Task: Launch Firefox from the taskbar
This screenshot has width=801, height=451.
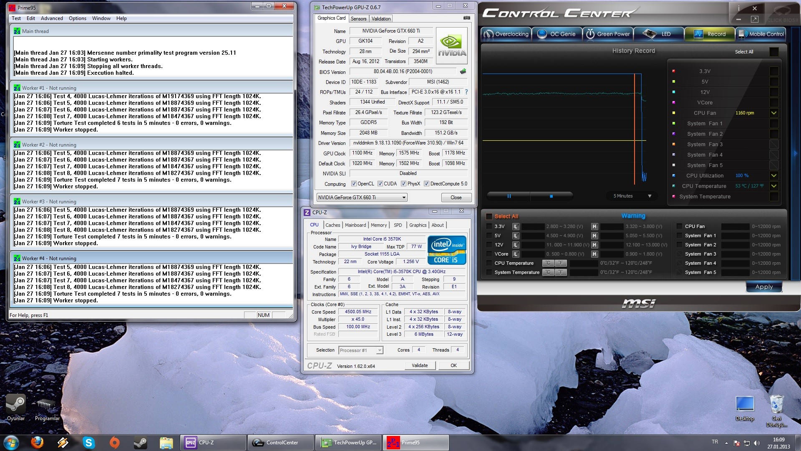Action: click(37, 442)
